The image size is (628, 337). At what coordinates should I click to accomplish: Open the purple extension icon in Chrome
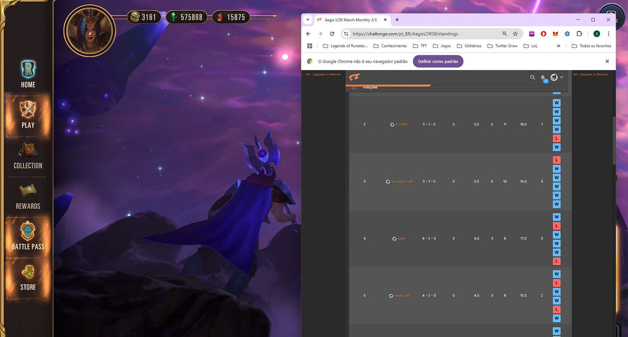[x=532, y=33]
